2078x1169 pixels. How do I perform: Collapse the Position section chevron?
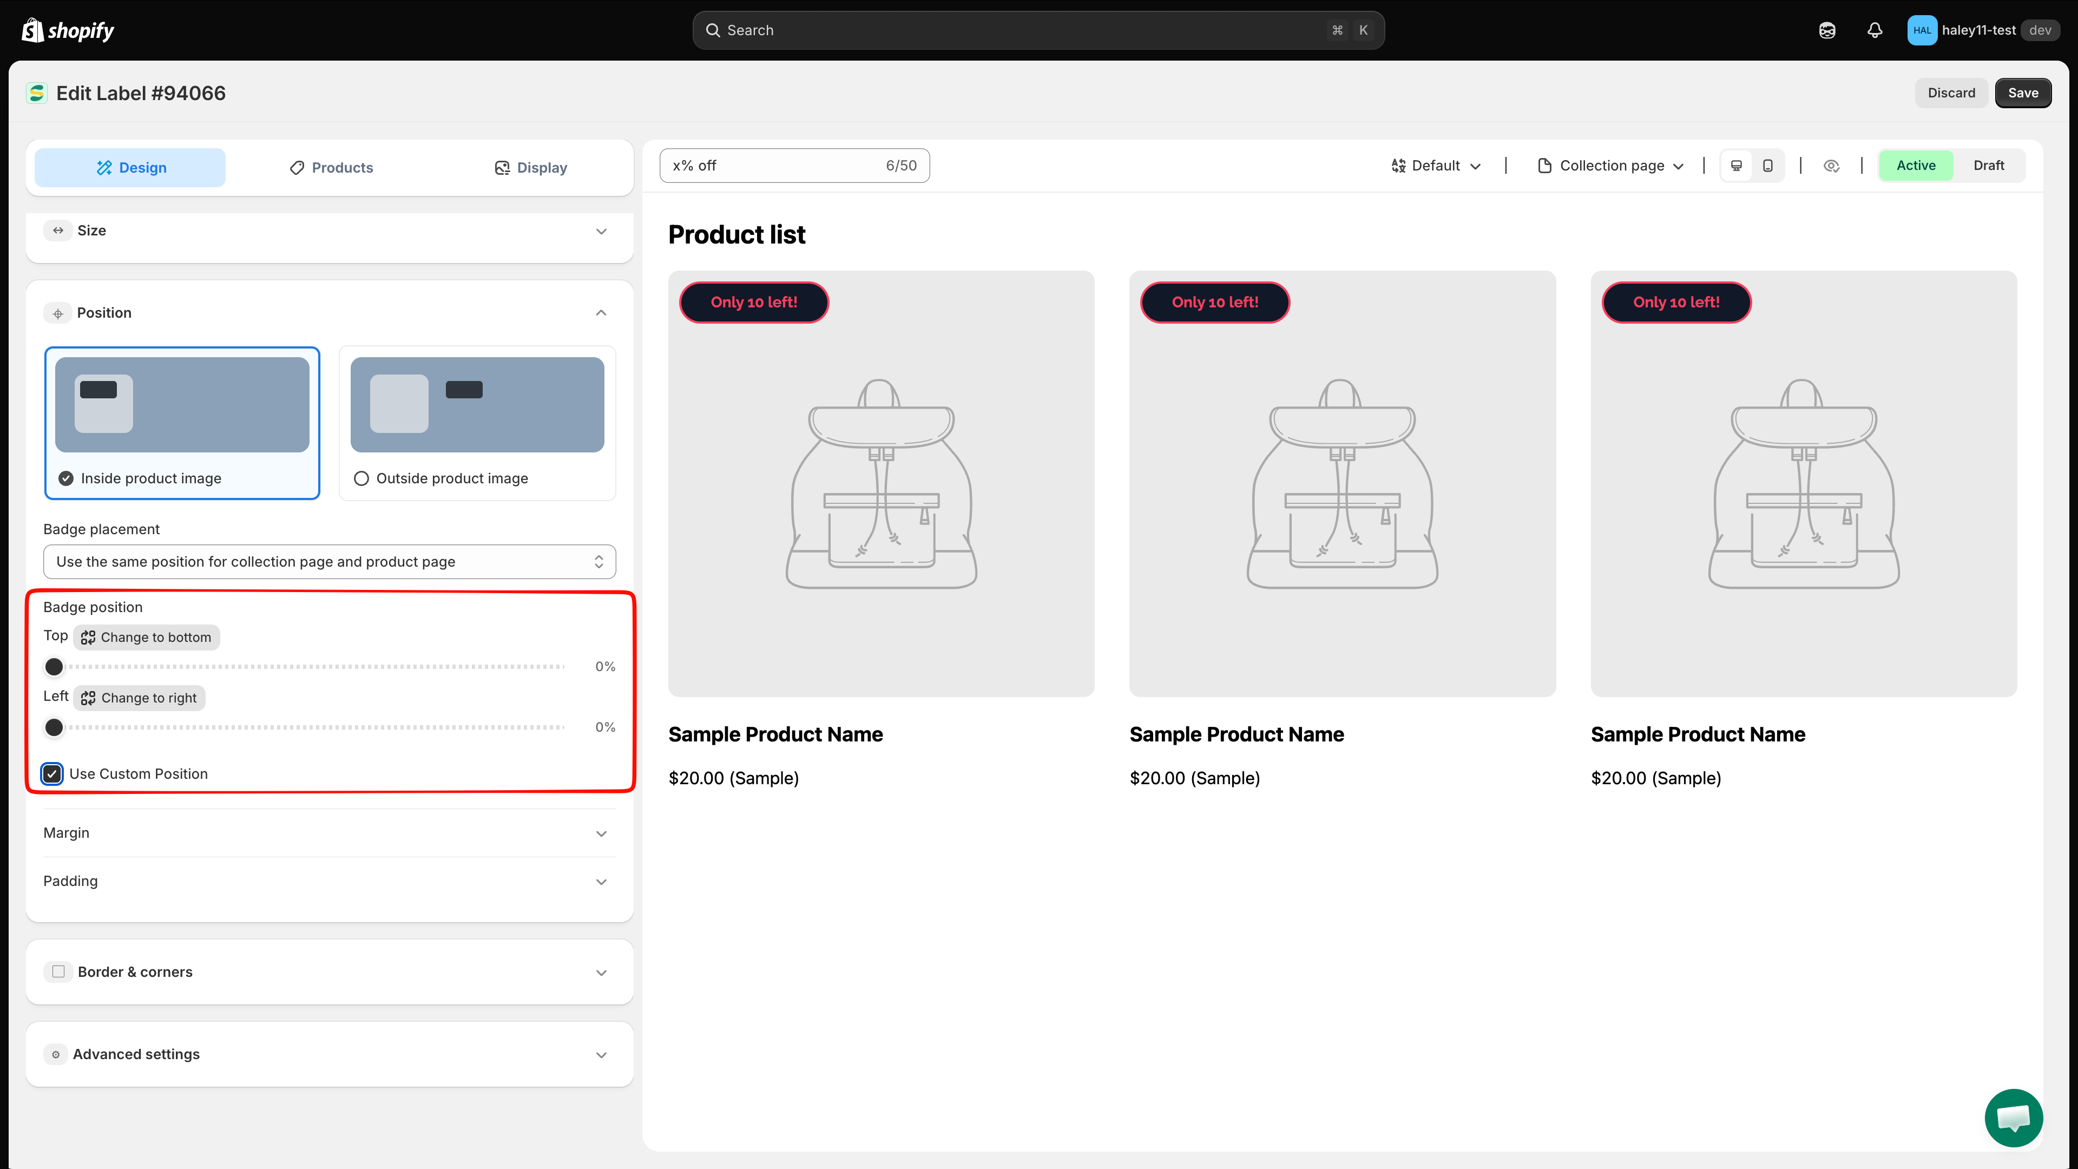tap(601, 313)
